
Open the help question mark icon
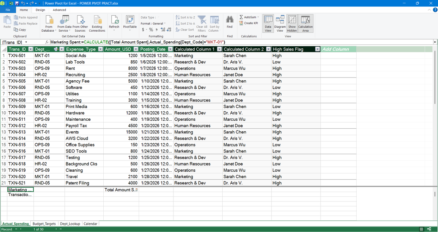[x=434, y=10]
